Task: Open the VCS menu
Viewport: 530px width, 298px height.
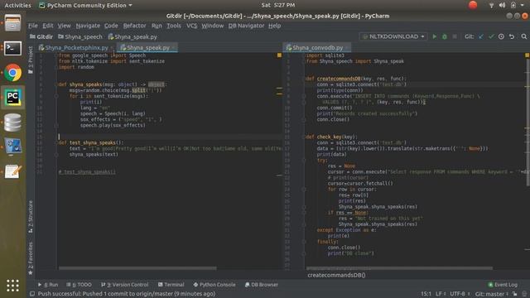Action: [191, 26]
